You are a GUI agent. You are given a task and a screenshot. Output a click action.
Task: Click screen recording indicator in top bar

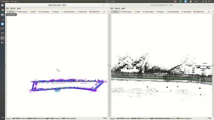click(175, 1)
